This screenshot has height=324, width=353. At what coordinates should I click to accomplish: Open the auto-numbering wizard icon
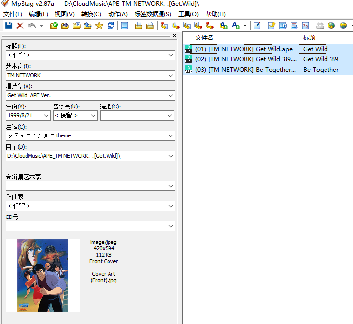(305, 26)
